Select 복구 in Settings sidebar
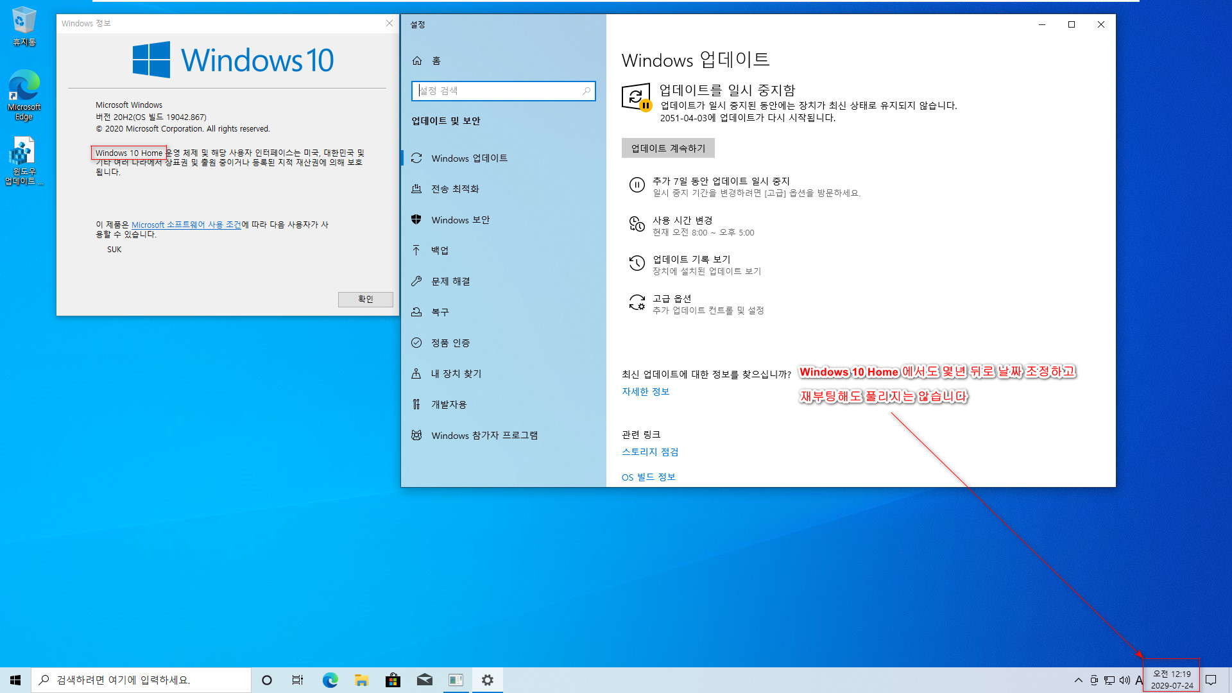The height and width of the screenshot is (693, 1232). pos(503,312)
